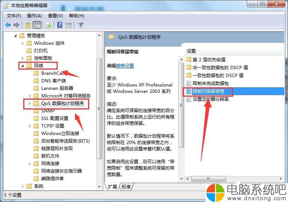Toggle the Show/Hide console tree icon
The height and width of the screenshot is (202, 288).
pyautogui.click(x=37, y=25)
